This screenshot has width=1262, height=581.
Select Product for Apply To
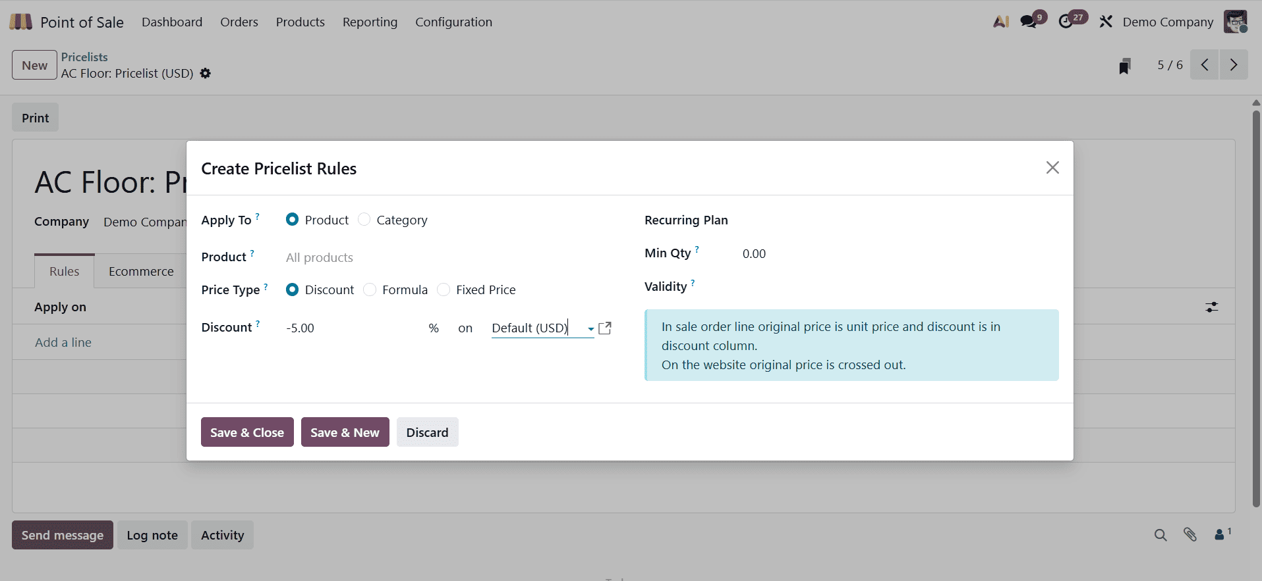[x=292, y=220]
